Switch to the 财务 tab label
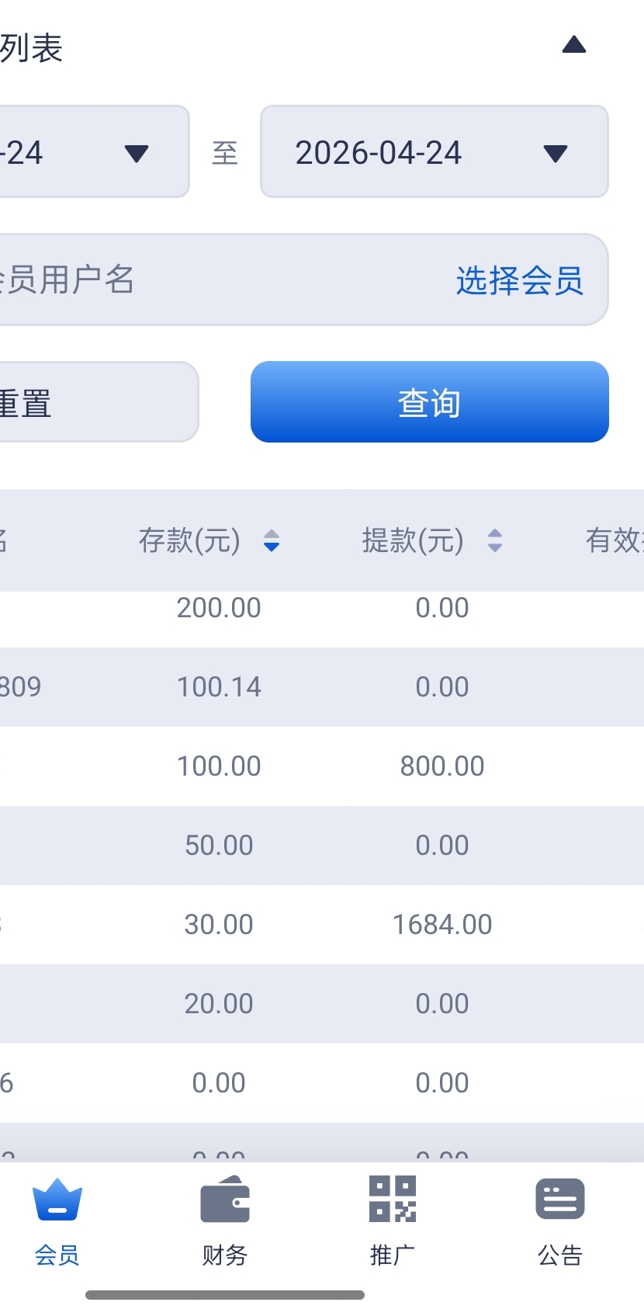Viewport: 644px width, 1316px height. coord(225,1255)
